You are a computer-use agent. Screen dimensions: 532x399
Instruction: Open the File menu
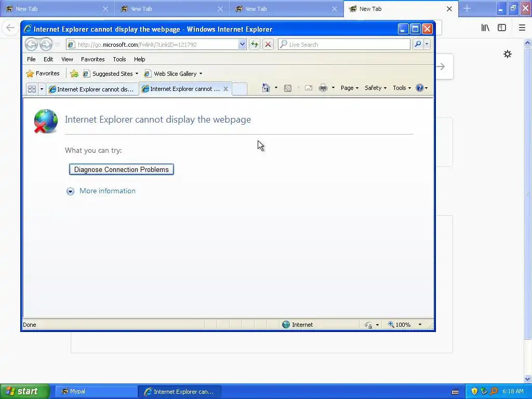coord(31,59)
